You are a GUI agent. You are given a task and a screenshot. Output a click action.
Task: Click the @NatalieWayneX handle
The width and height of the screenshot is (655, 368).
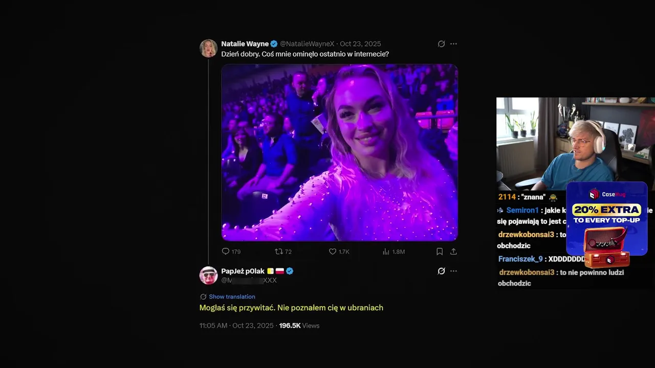[307, 44]
